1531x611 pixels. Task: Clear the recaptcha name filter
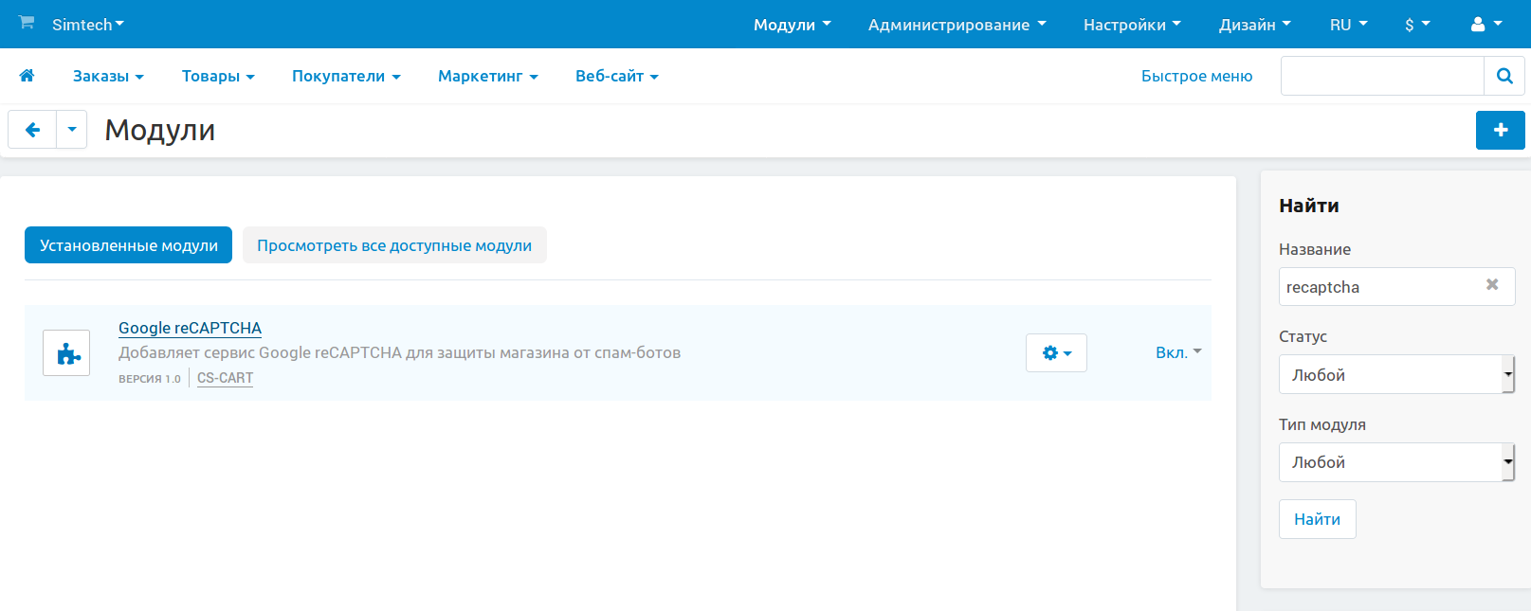coord(1492,285)
